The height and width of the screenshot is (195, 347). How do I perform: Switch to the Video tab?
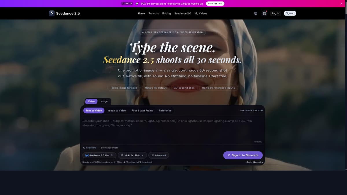pyautogui.click(x=91, y=101)
